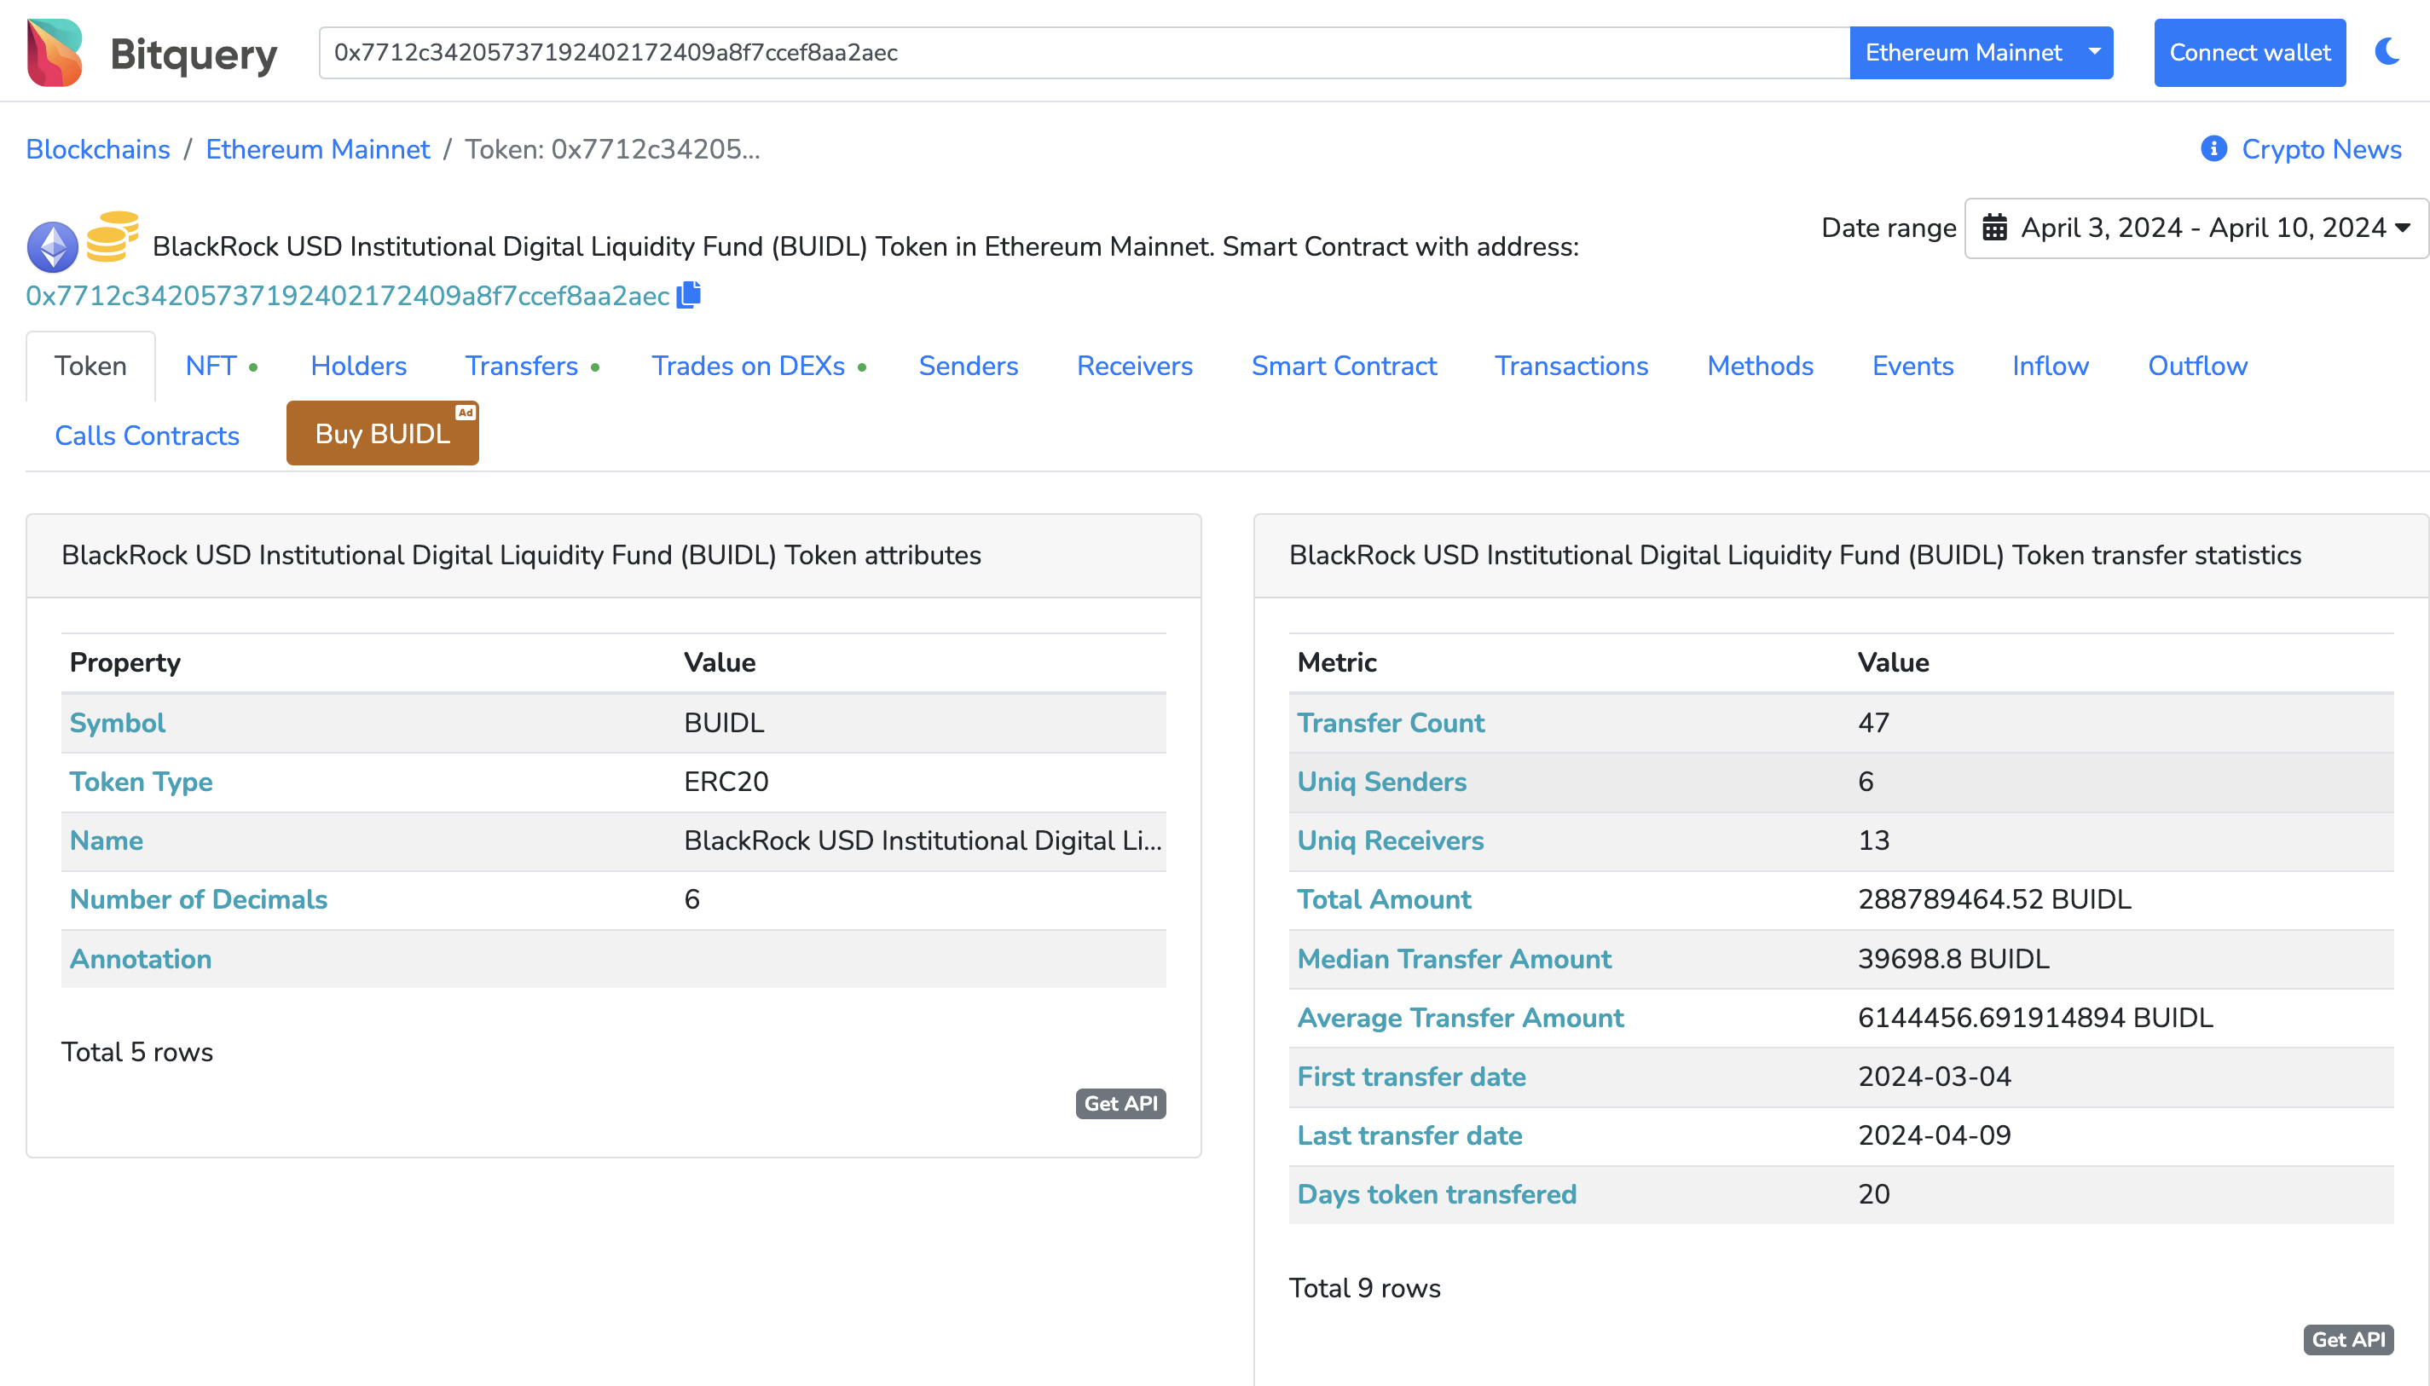This screenshot has height=1386, width=2430.
Task: Select the value 288789464.52 BUIDL
Action: tap(1994, 900)
